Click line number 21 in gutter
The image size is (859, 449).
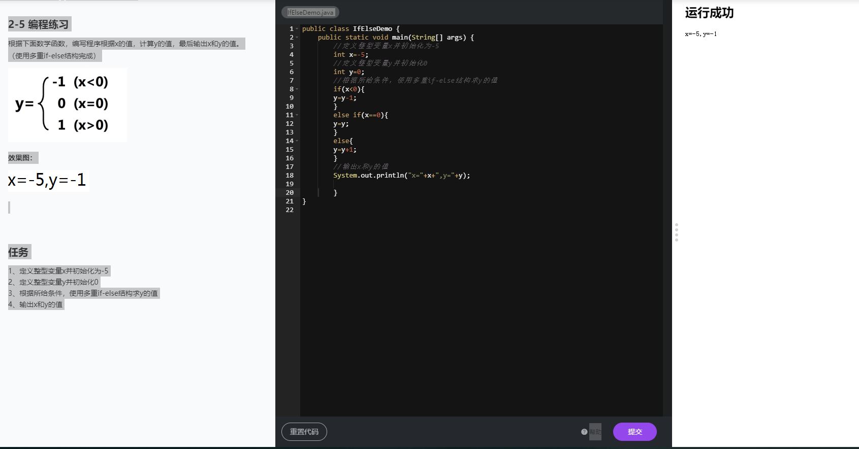(290, 201)
